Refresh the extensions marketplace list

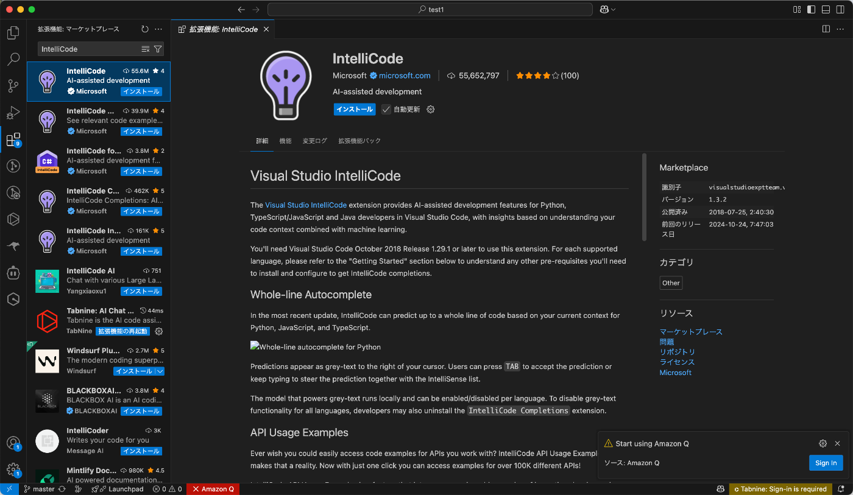tap(144, 29)
